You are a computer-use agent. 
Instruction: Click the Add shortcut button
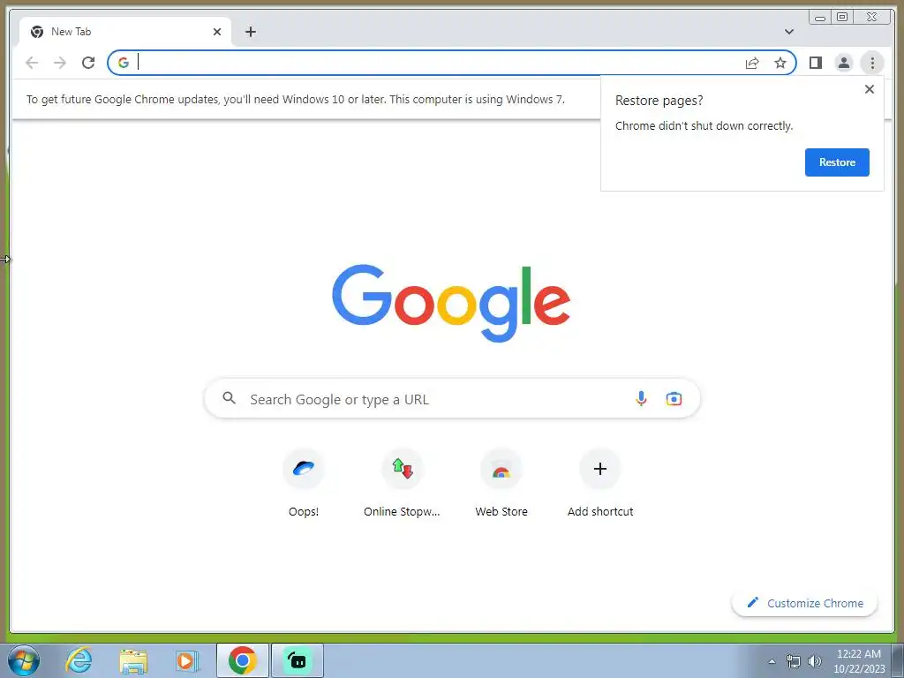pyautogui.click(x=600, y=483)
